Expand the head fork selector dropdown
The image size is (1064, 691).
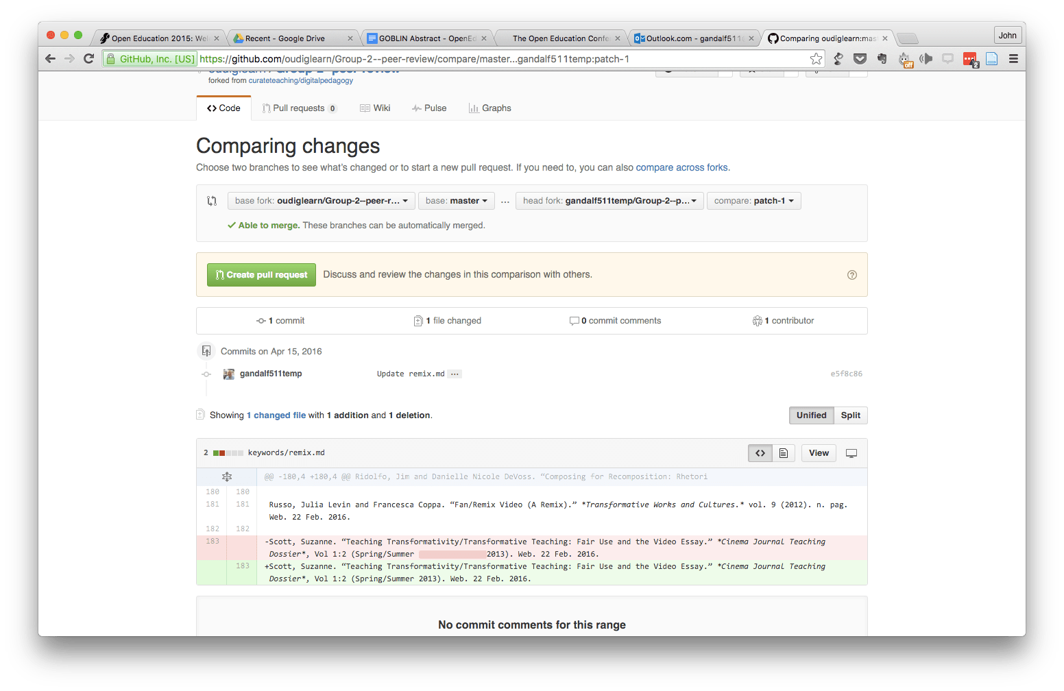pos(609,200)
